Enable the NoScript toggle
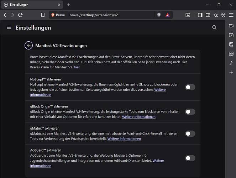The image size is (236, 178). 190,87
